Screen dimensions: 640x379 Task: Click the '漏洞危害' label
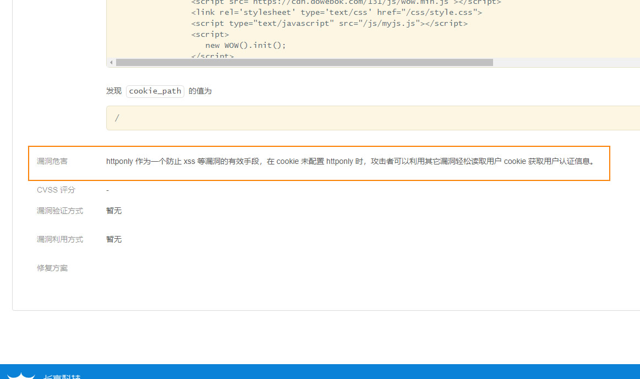coord(52,162)
